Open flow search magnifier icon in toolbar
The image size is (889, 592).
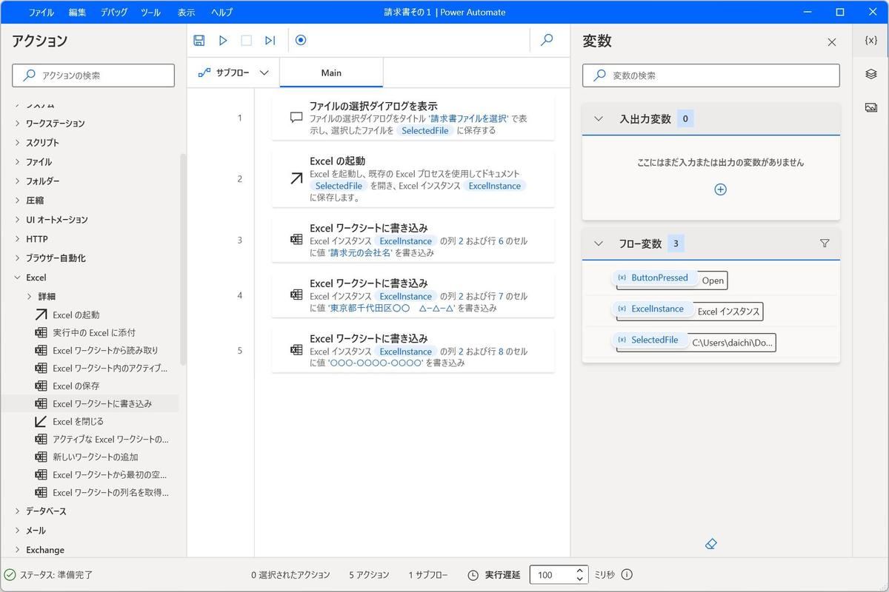click(x=547, y=41)
